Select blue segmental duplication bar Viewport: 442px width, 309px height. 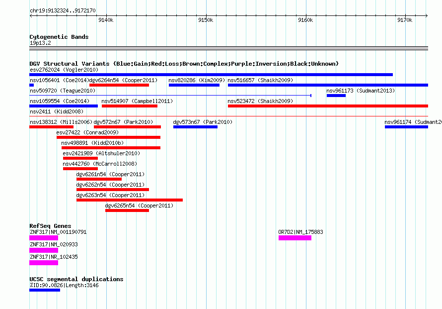point(45,290)
